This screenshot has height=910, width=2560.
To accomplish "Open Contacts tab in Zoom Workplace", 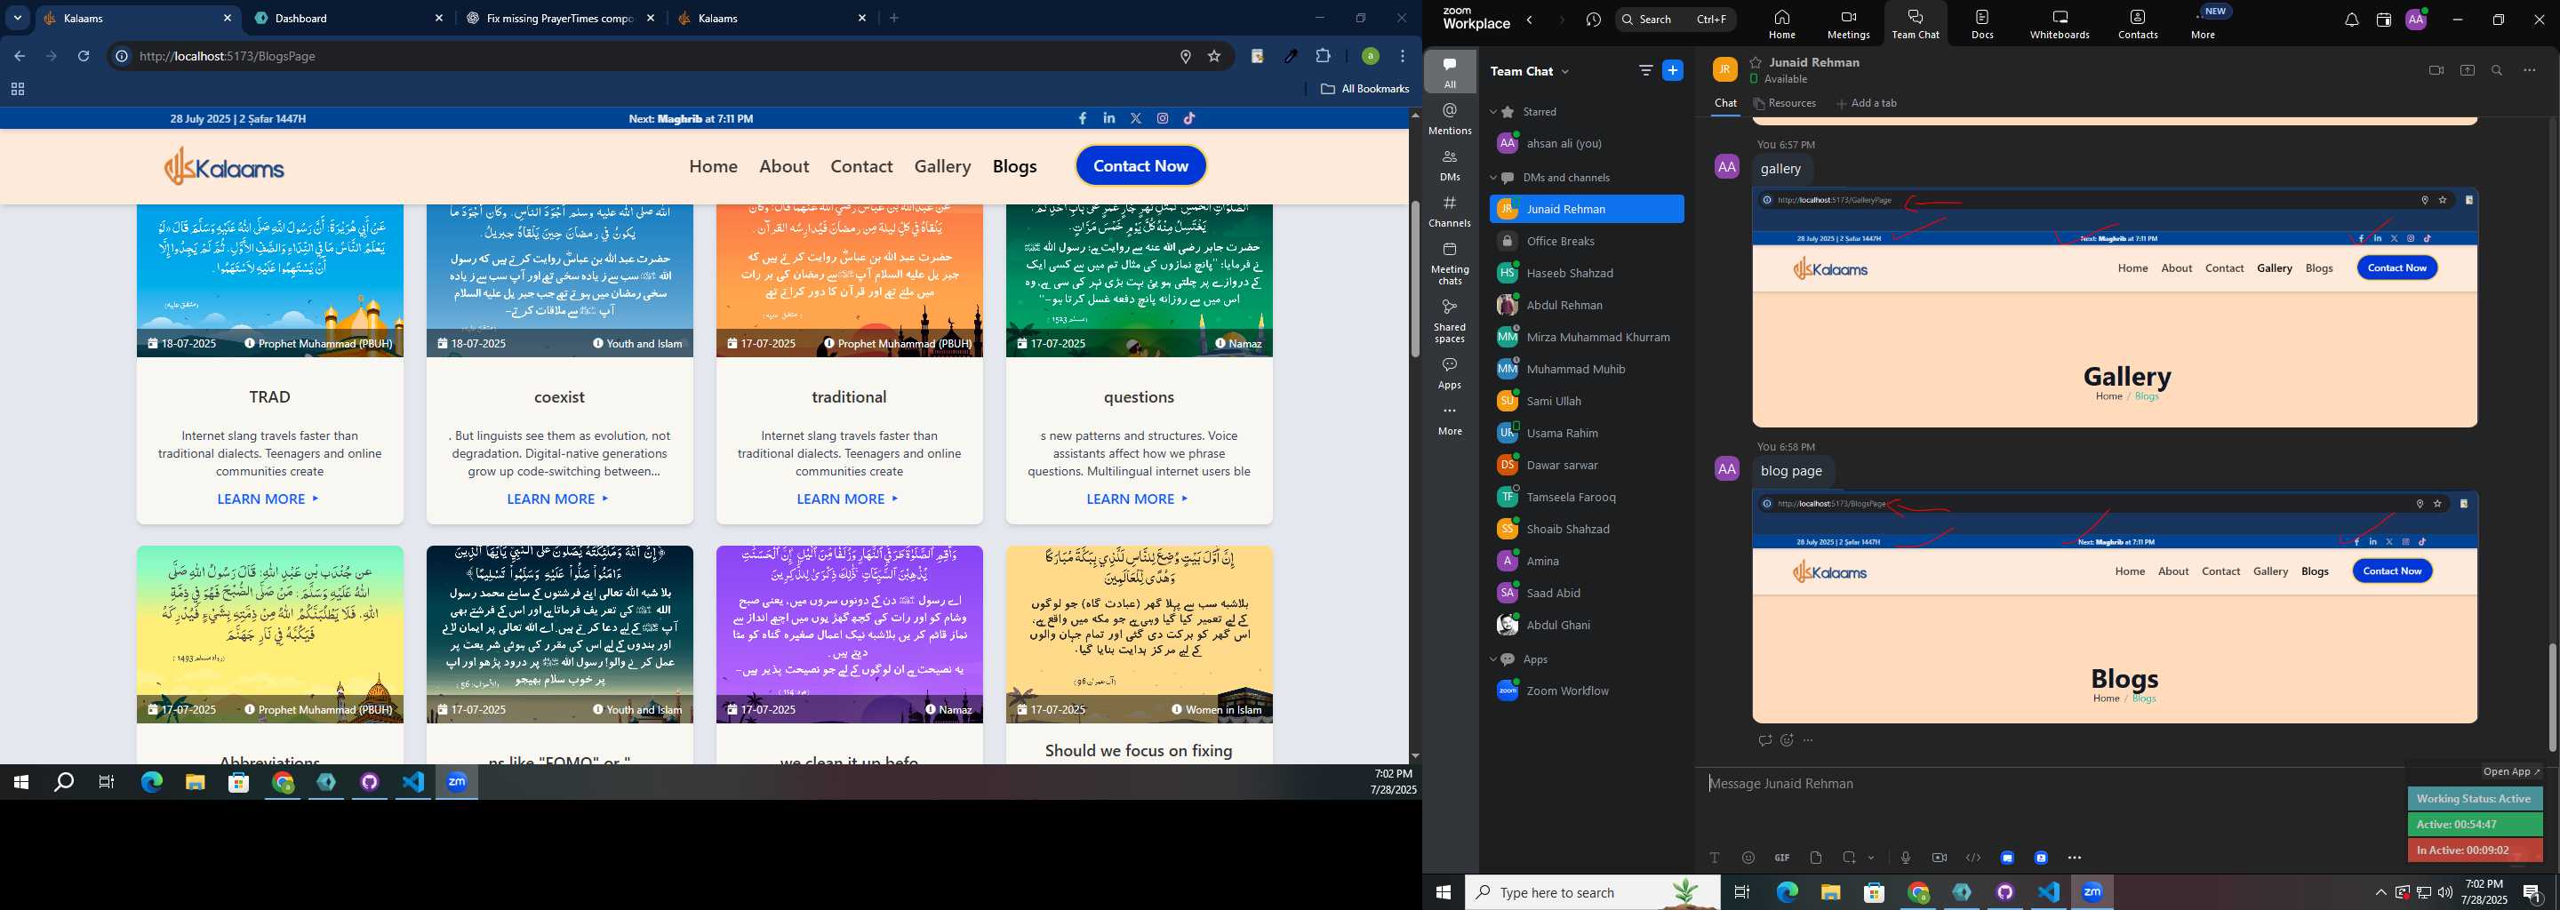I will [x=2138, y=25].
